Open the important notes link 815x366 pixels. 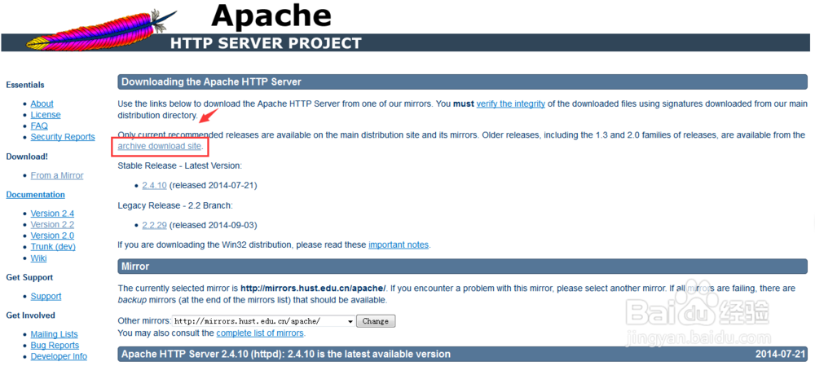click(x=399, y=245)
